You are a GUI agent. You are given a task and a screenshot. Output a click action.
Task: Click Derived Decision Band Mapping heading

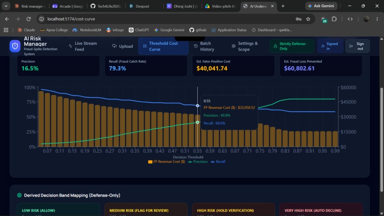click(x=72, y=195)
